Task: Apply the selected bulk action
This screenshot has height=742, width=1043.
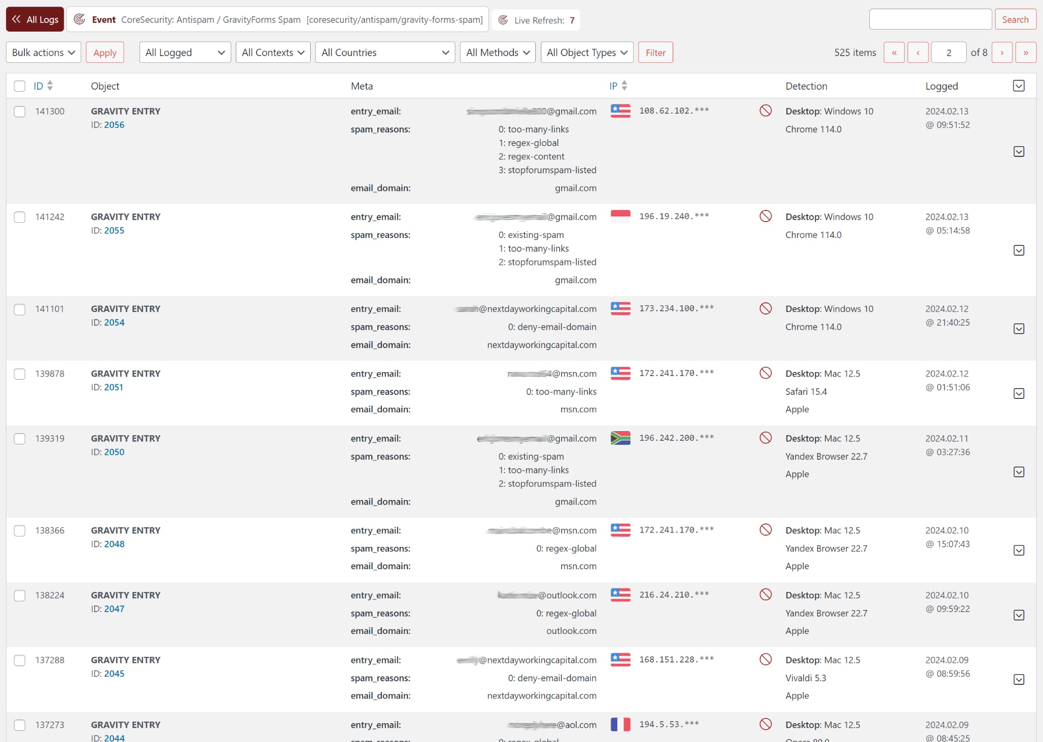Action: point(105,52)
